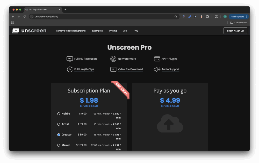Open the browser Extensions puzzle icon

pos(207,17)
